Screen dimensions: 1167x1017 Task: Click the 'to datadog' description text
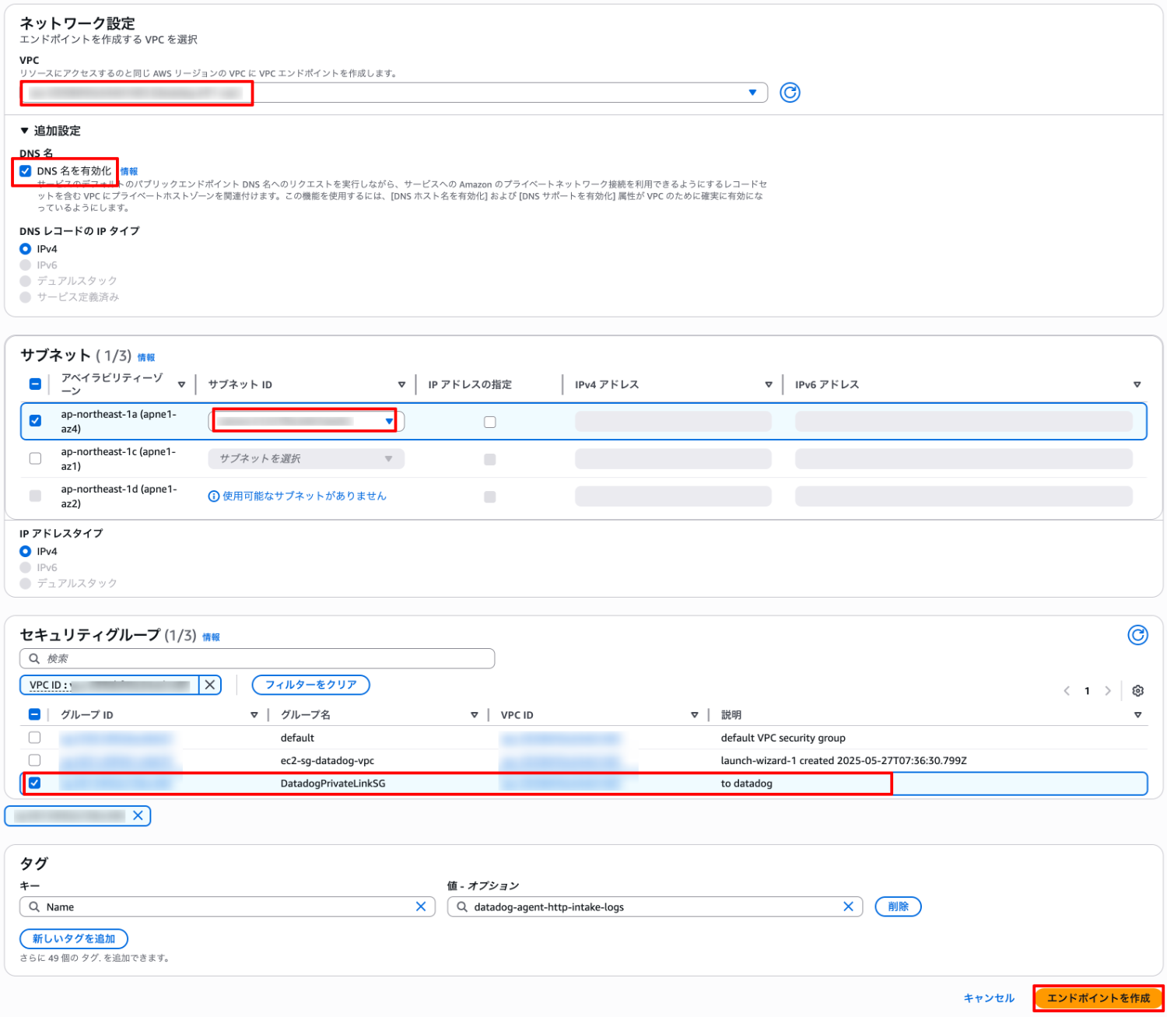[x=746, y=783]
